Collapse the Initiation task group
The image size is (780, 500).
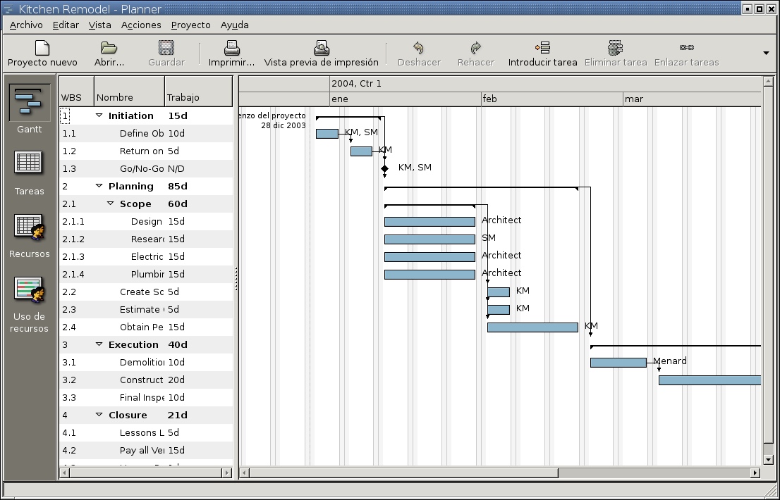click(99, 115)
